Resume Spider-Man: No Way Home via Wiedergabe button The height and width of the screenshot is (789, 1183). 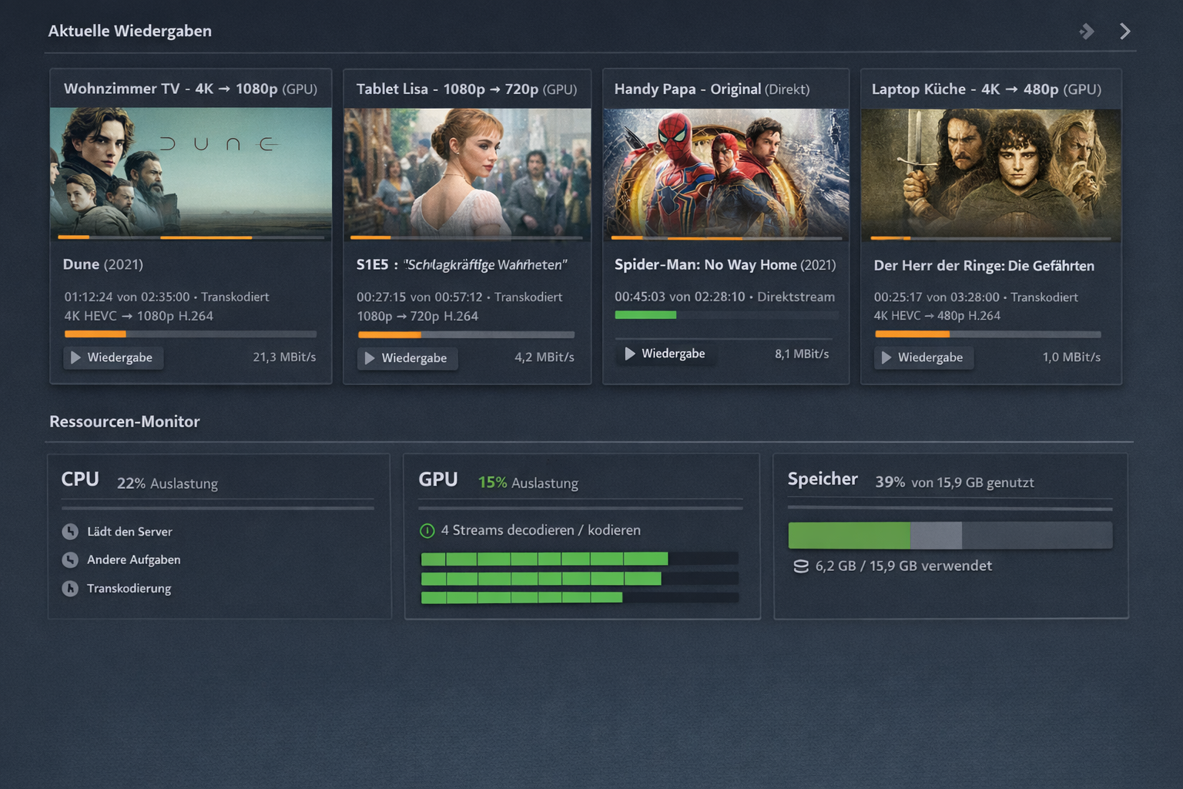(665, 354)
